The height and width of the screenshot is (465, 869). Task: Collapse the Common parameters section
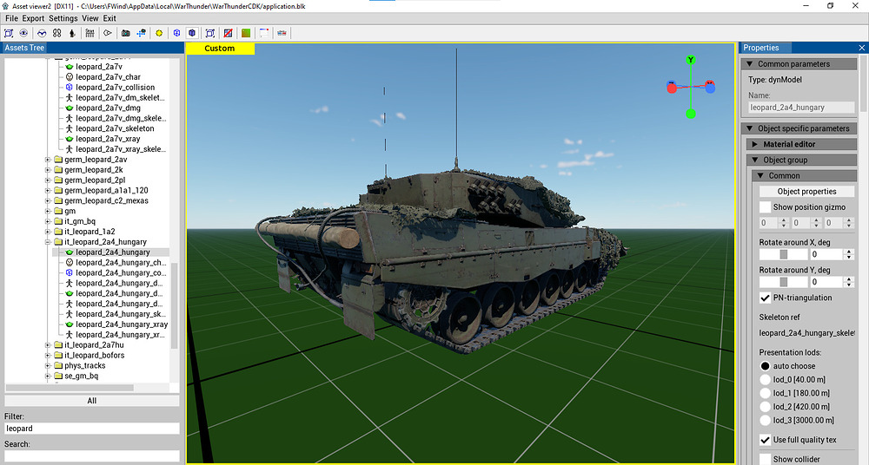click(750, 64)
